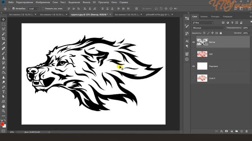Open the Справка menu
Image resolution: width=252 pixels, height=141 pixels.
[124, 2]
